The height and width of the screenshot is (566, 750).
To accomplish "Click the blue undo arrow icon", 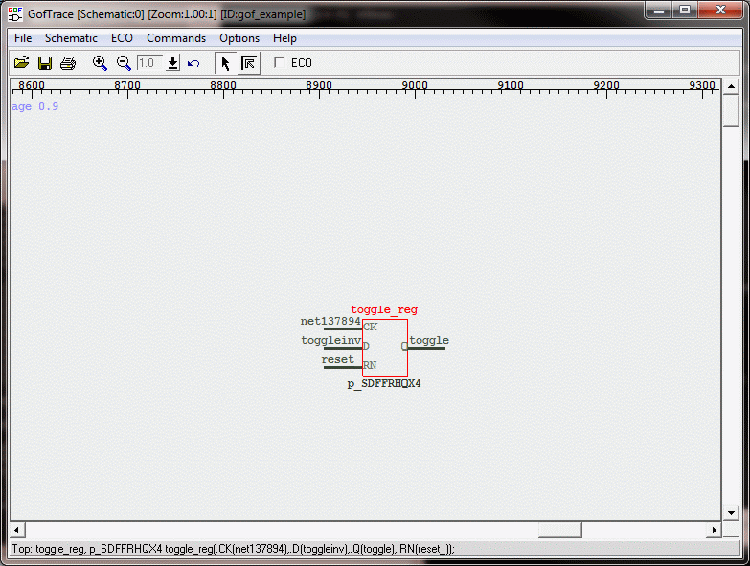I will click(193, 63).
